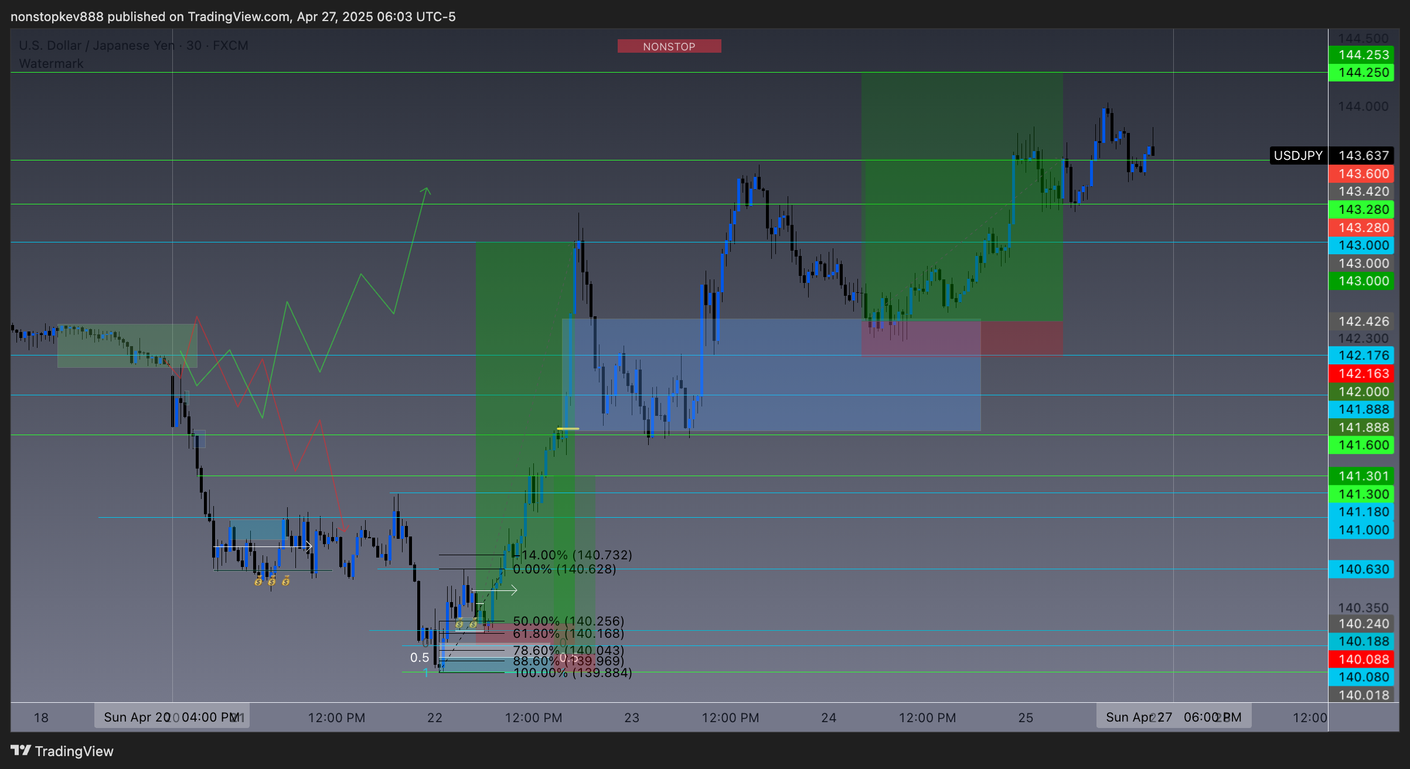1410x769 pixels.
Task: Click the Fibonacci label 100.00% (139.884)
Action: [x=573, y=672]
